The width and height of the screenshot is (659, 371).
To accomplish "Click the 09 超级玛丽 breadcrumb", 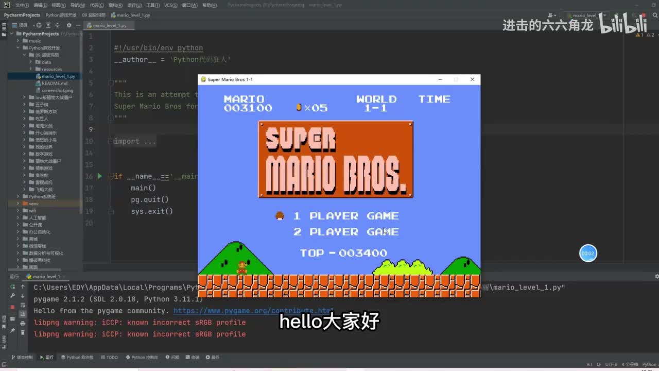I will (x=94, y=15).
